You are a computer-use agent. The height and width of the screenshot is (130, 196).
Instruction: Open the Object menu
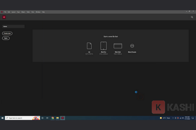tap(23, 12)
